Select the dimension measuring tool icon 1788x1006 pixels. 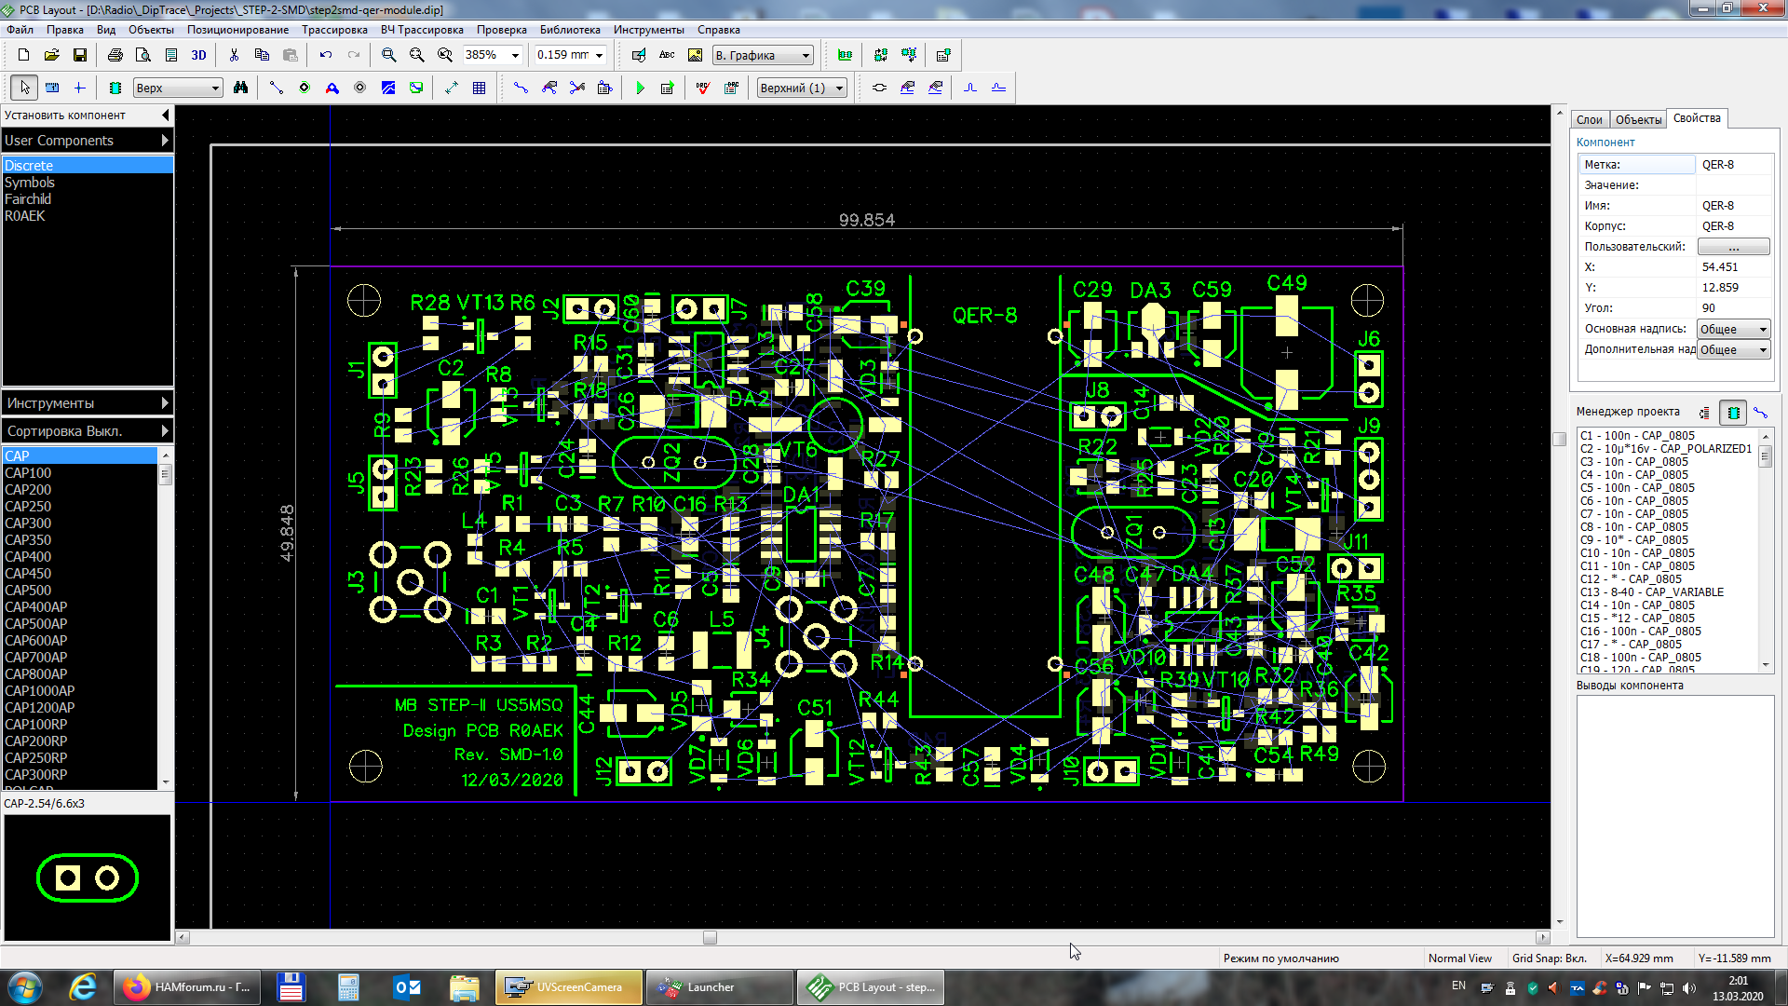[452, 88]
